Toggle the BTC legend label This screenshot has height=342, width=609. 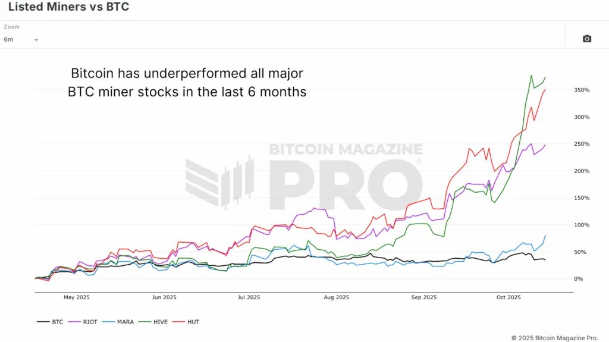point(58,321)
